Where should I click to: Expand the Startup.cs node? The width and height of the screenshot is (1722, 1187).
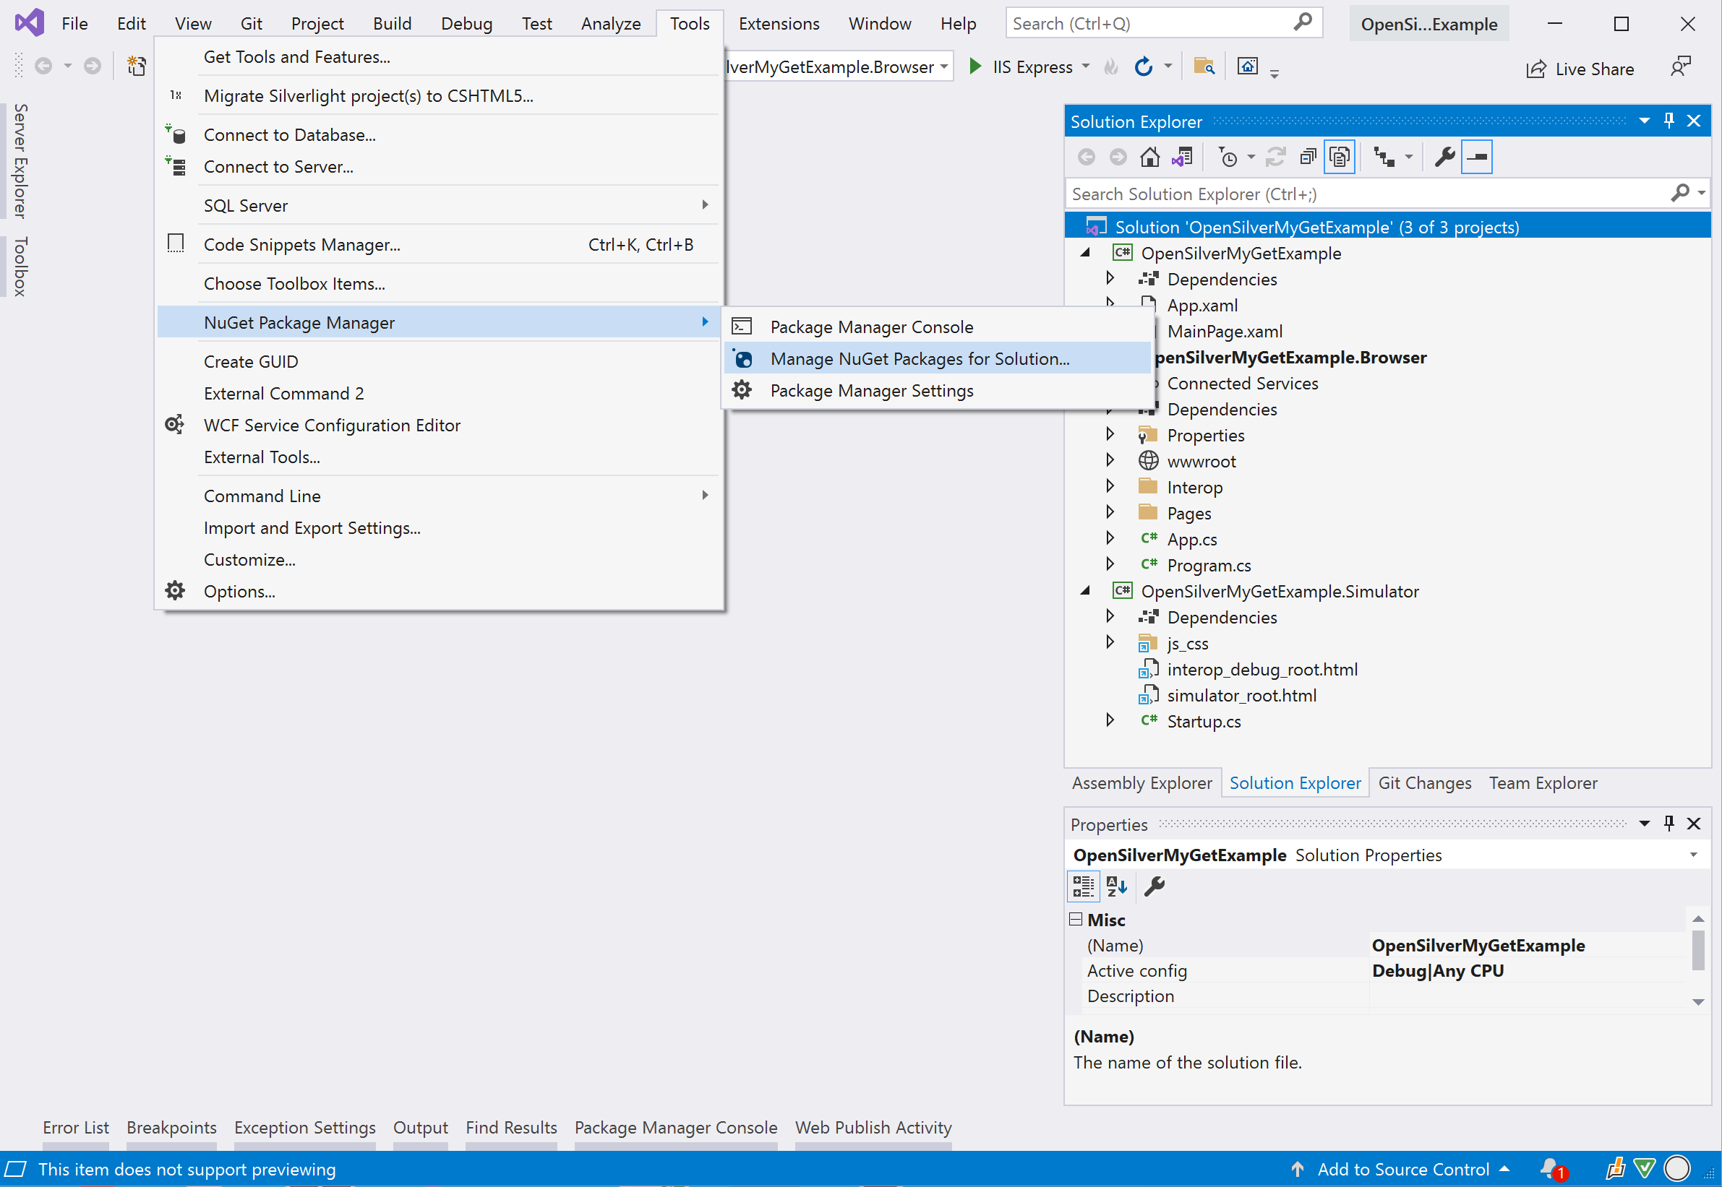tap(1110, 721)
